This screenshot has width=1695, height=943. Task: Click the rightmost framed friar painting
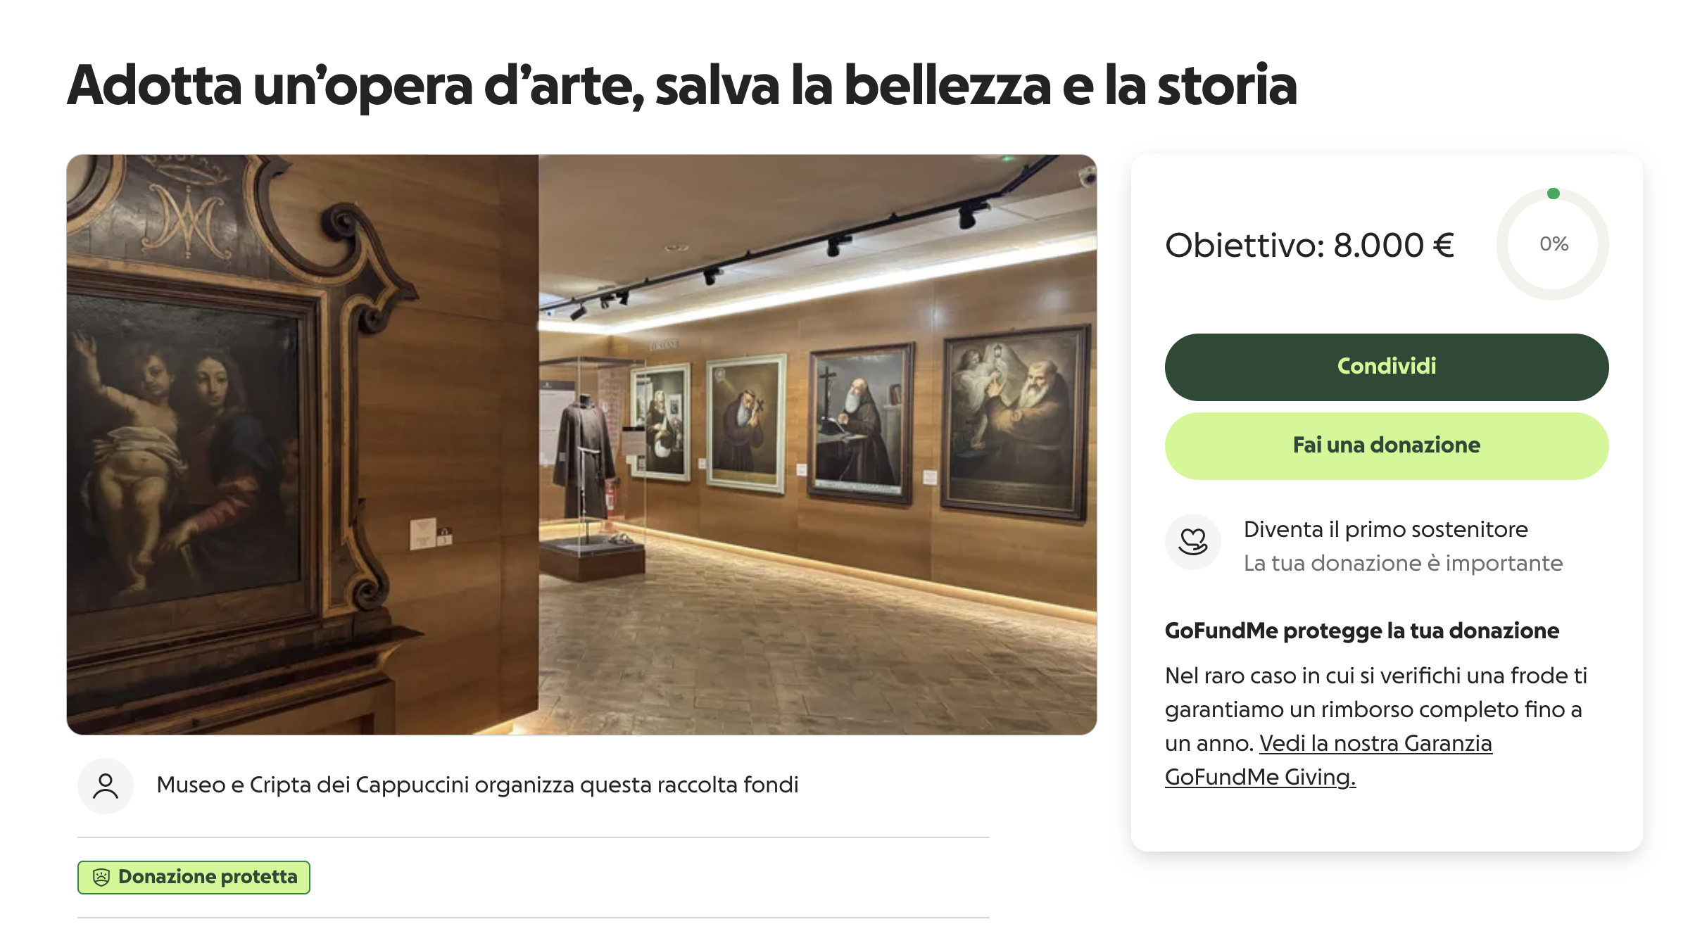(1014, 426)
